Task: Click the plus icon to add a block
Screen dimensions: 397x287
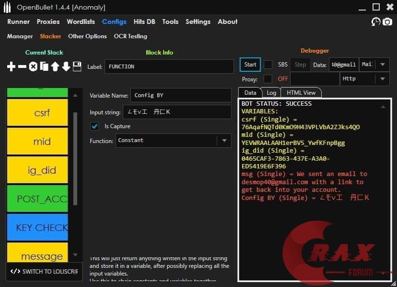Action: [x=11, y=67]
